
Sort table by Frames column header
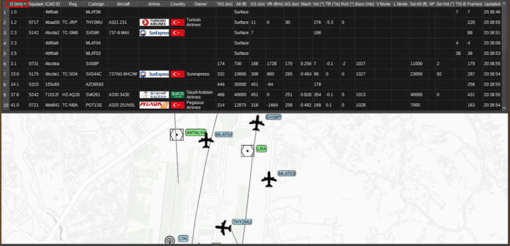474,4
